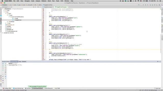Click the gutter marker on line 129

point(45,60)
